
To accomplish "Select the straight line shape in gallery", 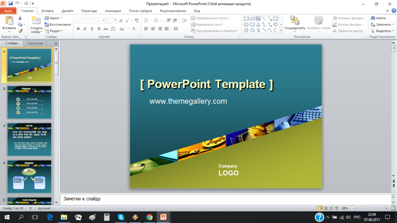I will coord(264,19).
